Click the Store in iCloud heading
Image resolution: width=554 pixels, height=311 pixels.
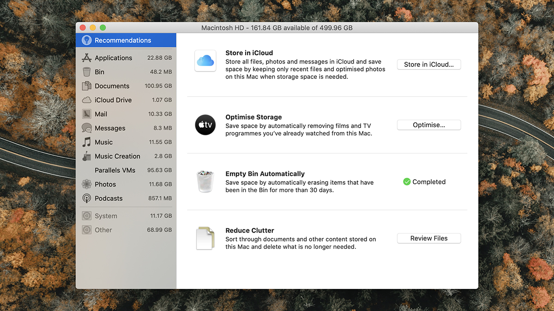(249, 53)
